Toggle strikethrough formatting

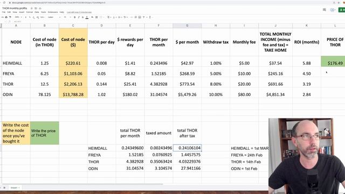pyautogui.click(x=82, y=17)
